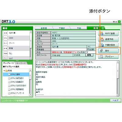Collapse the 新規 template folder
Screen dimensions: 122x122
pos(4,71)
